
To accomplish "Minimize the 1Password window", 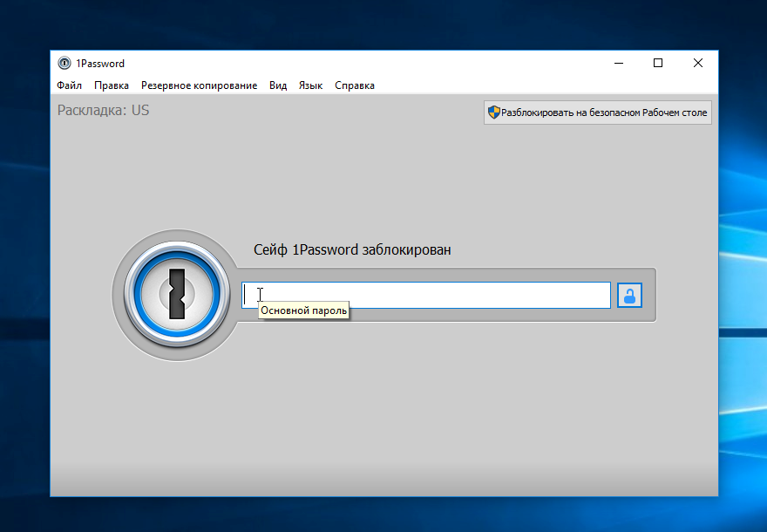I will click(619, 63).
